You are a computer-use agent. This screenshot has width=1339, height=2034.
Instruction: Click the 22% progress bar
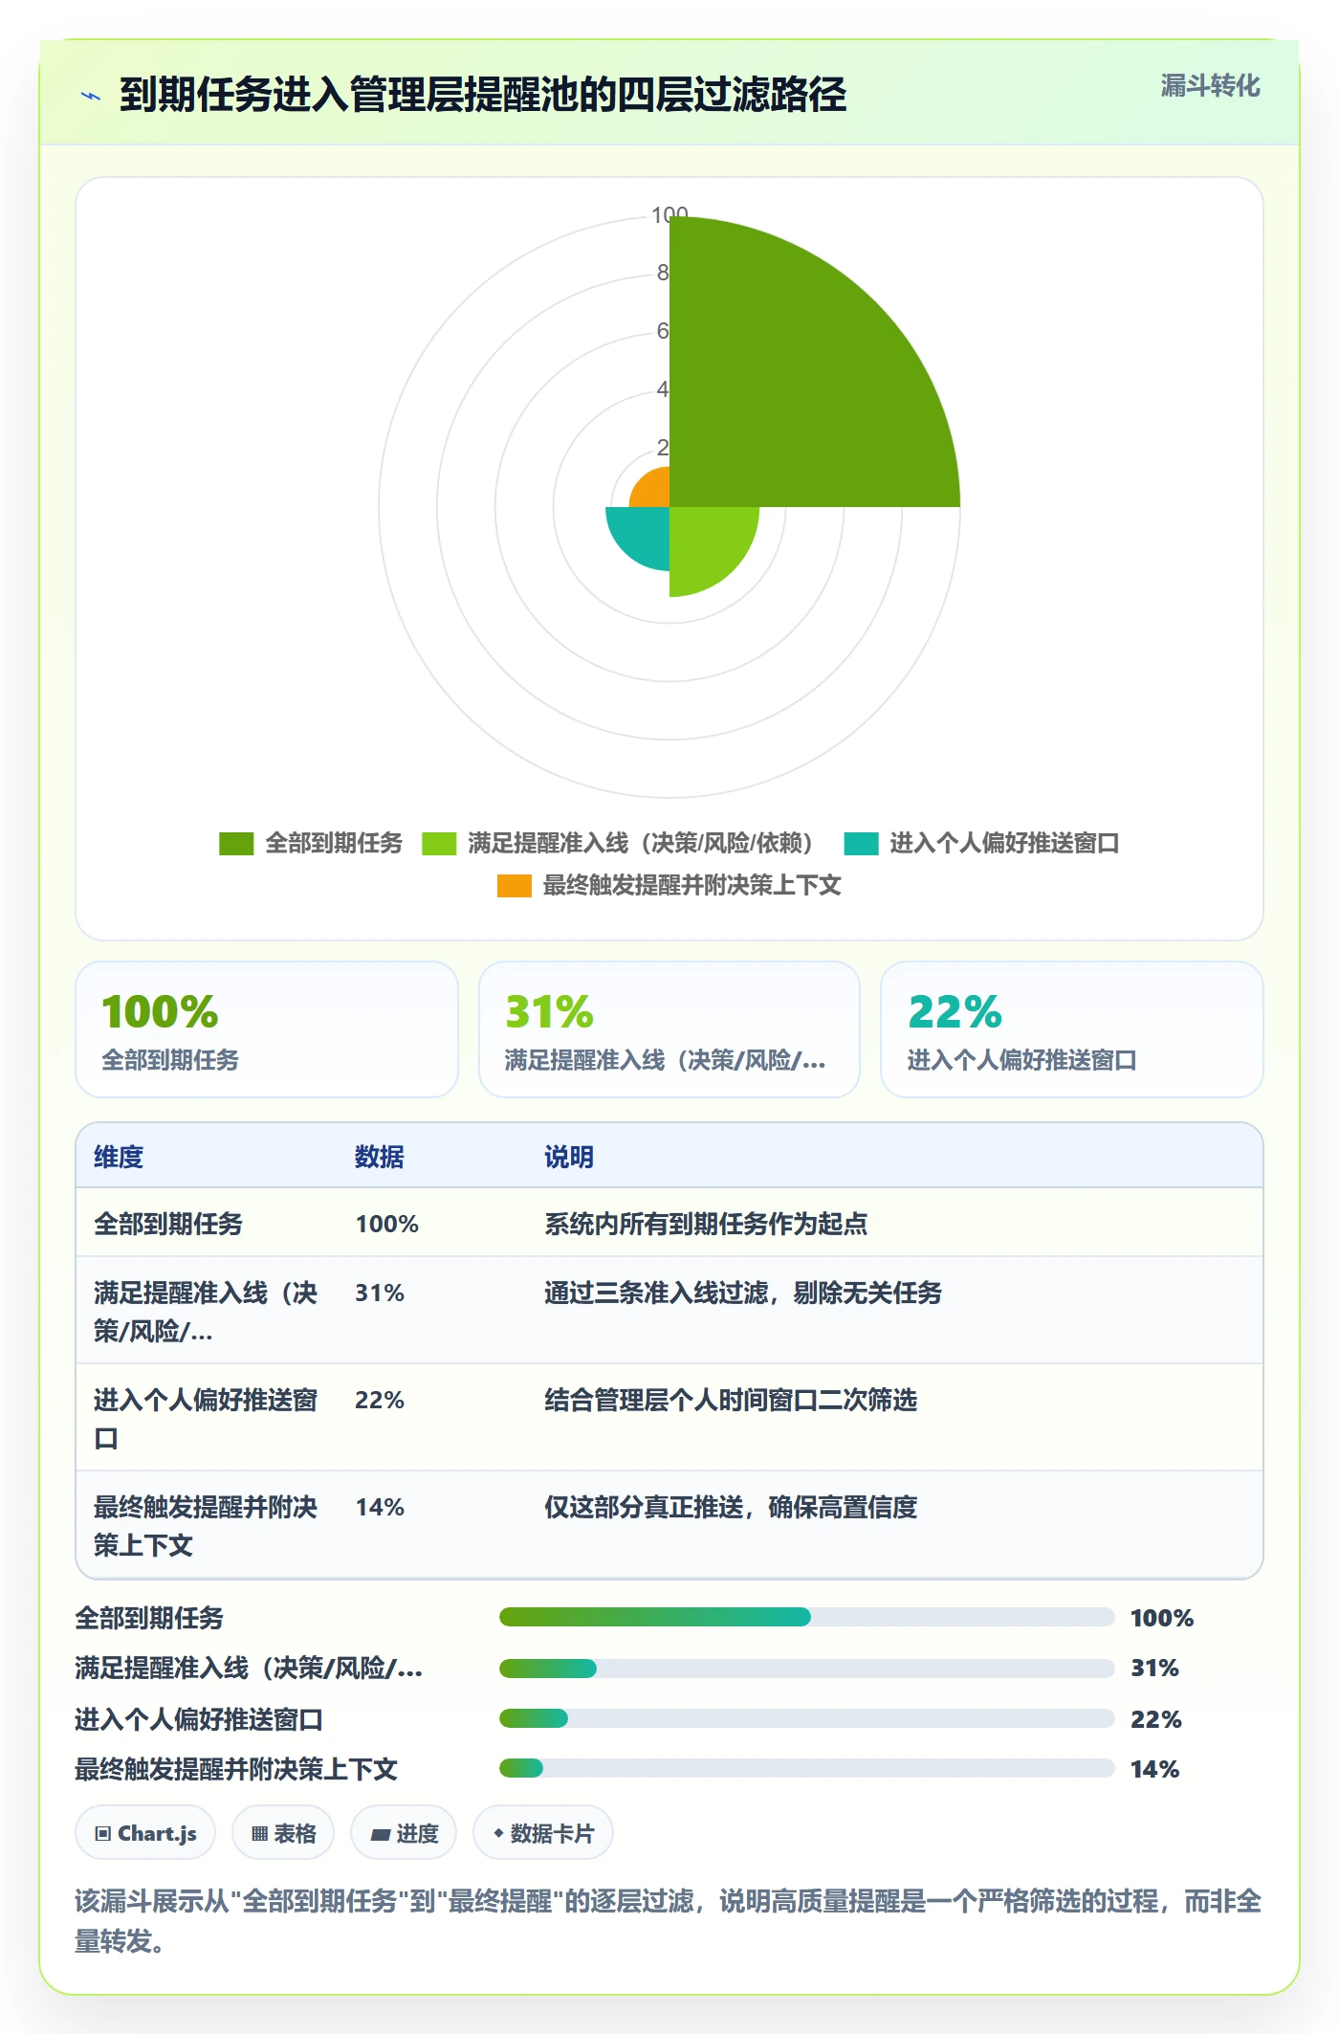[806, 1718]
